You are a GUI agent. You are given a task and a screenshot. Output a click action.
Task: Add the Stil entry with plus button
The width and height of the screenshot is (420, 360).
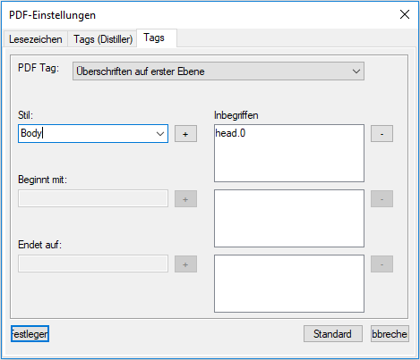[185, 134]
